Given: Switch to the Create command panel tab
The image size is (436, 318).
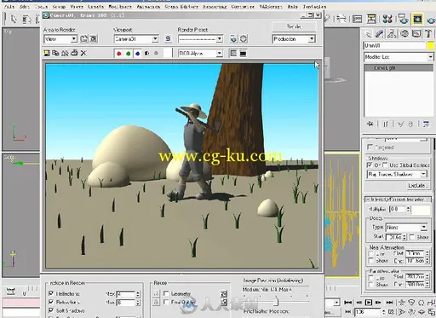Looking at the screenshot, I should click(x=368, y=34).
